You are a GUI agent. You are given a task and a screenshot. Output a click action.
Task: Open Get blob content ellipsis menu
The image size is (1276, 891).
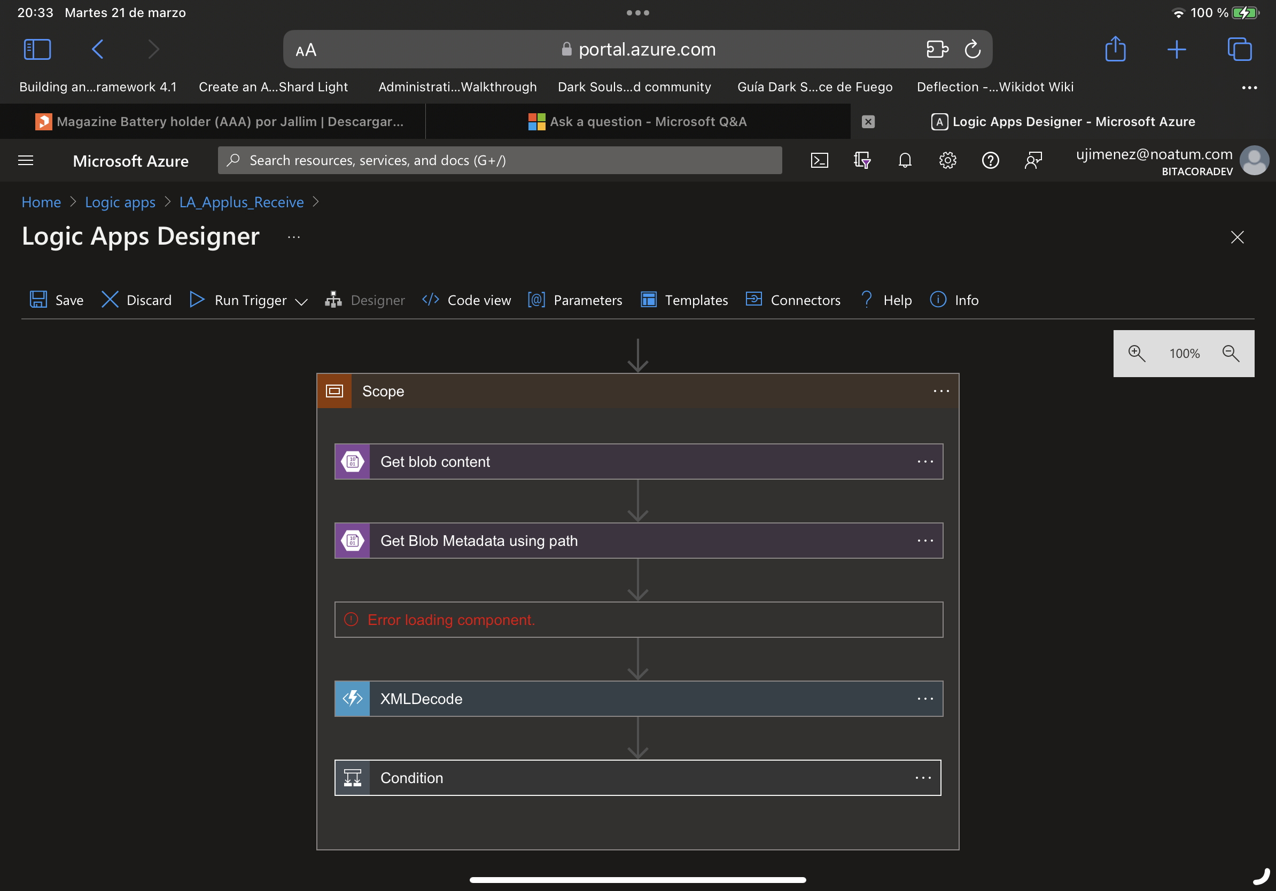(x=925, y=462)
